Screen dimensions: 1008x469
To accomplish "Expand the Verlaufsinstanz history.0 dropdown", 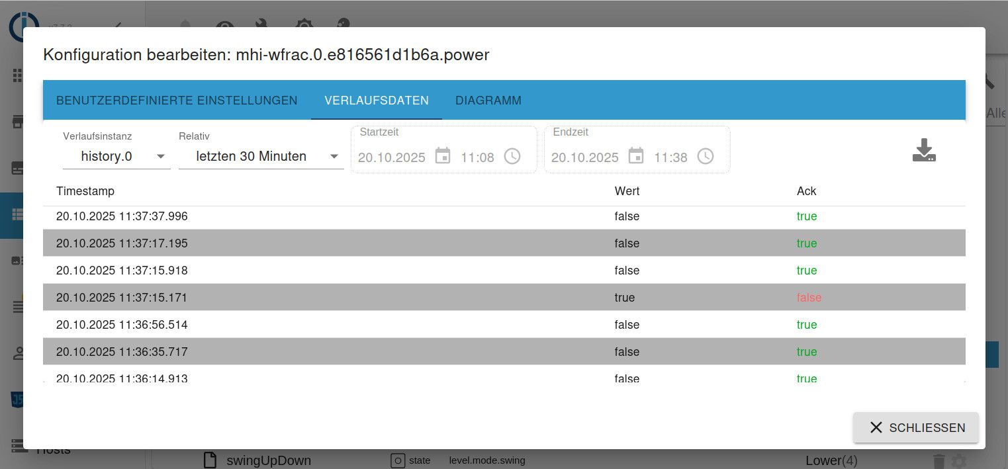I will click(x=116, y=157).
